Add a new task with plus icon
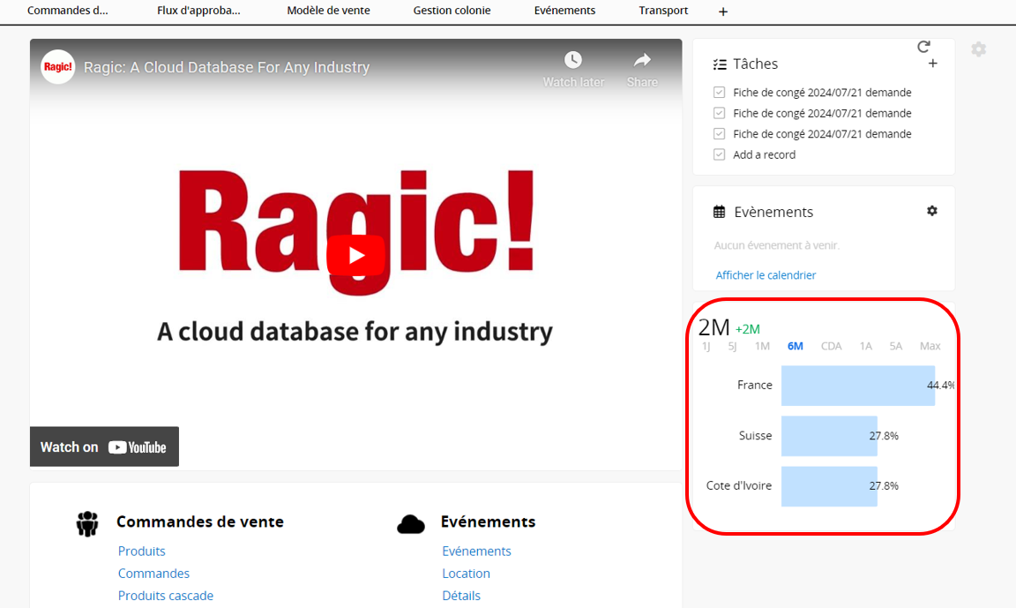This screenshot has width=1016, height=608. click(932, 64)
